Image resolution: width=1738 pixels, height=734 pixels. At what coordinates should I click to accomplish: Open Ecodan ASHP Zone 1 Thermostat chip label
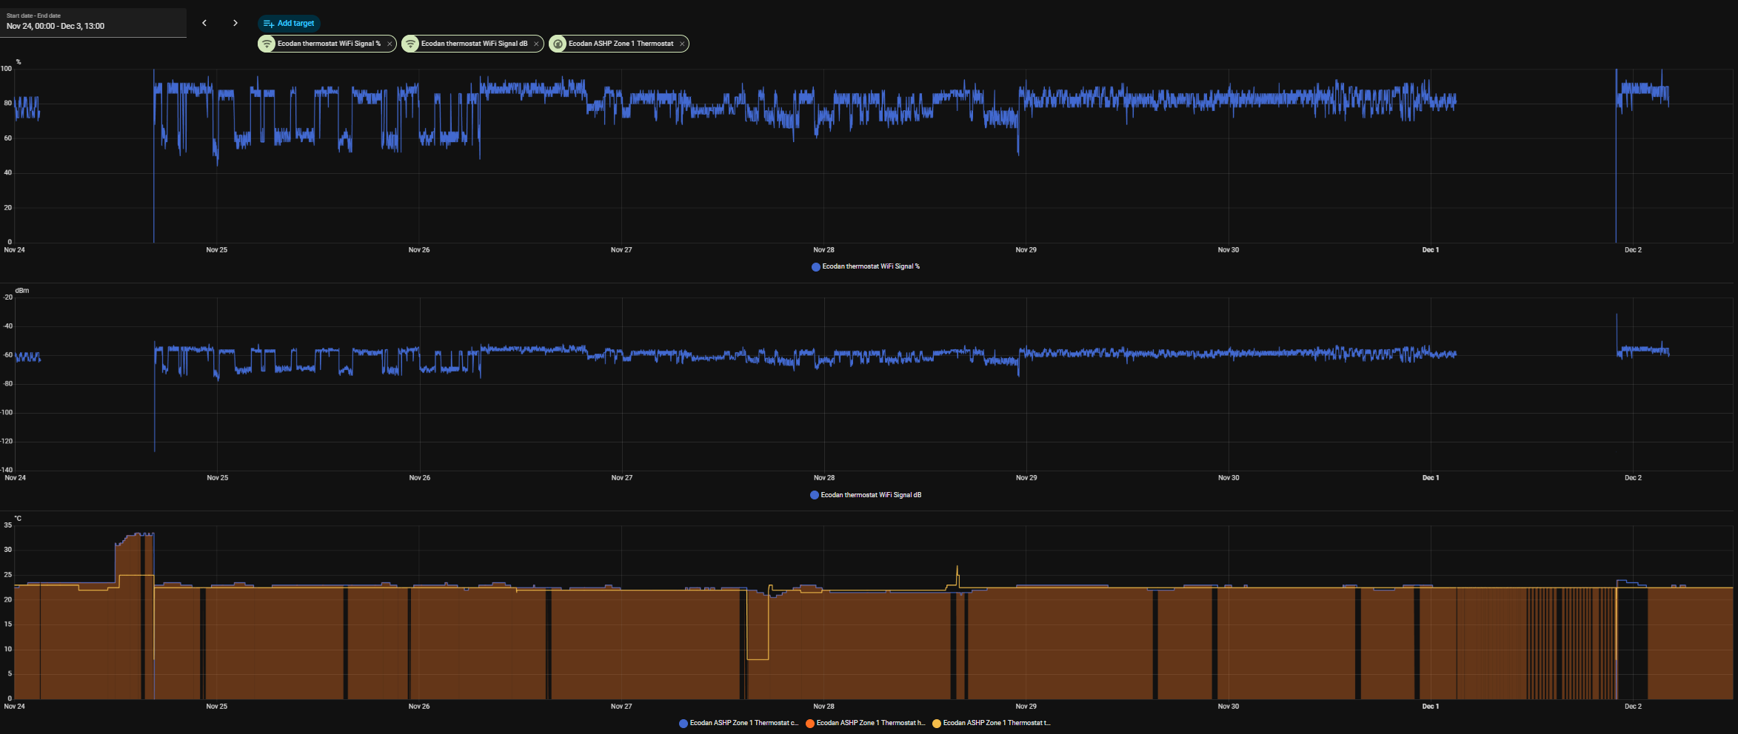point(621,44)
